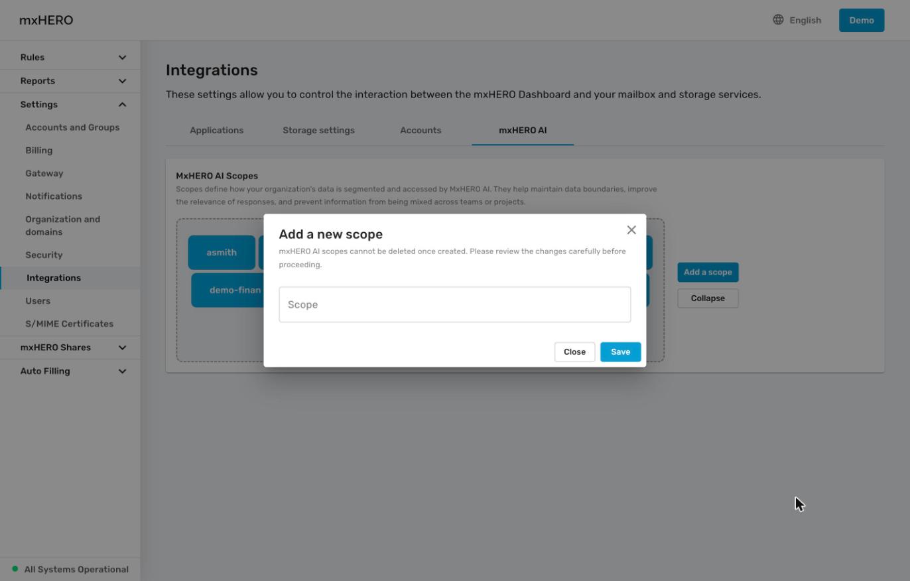The width and height of the screenshot is (910, 581).
Task: Open S/MIME Certificates settings
Action: (69, 324)
